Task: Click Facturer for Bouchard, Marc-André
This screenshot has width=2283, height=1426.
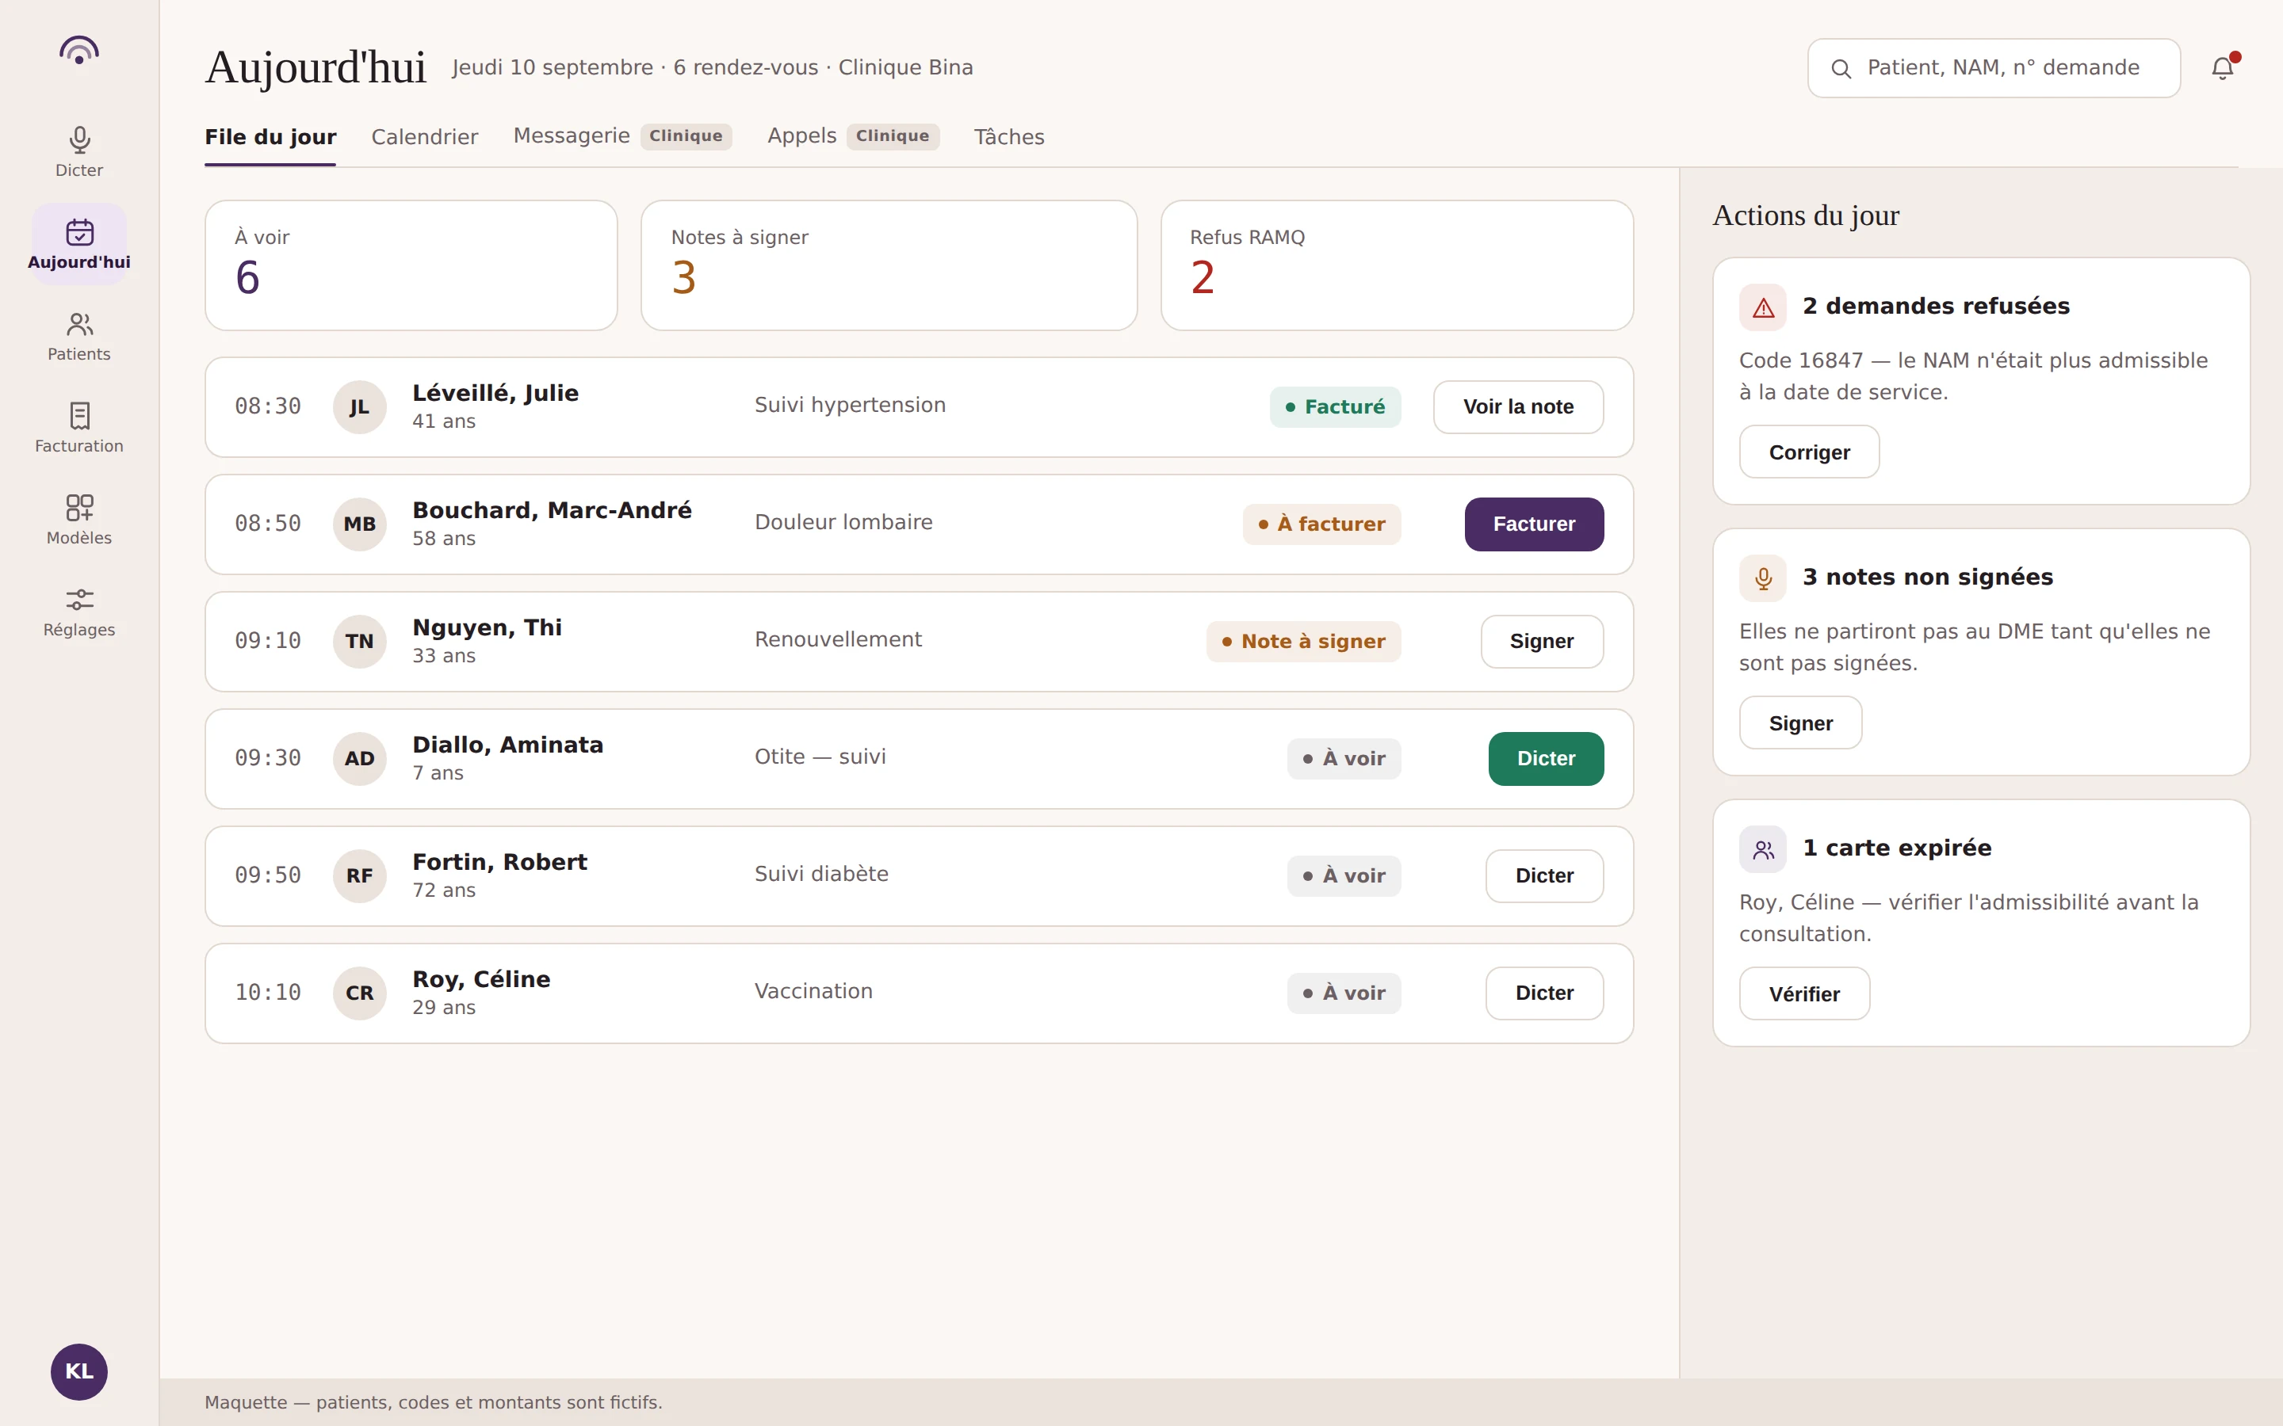Action: pos(1534,524)
